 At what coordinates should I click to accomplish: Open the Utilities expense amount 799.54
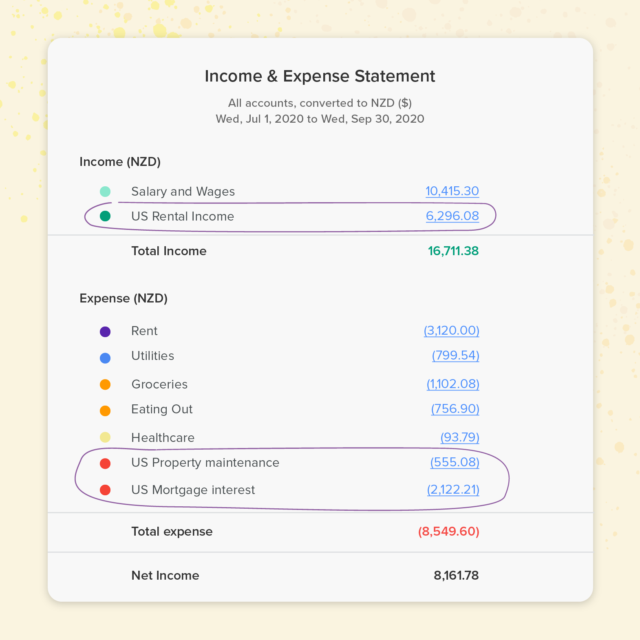click(x=456, y=355)
